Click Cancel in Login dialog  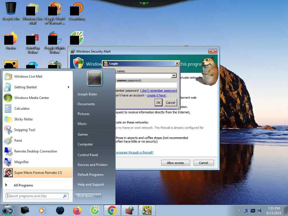[x=170, y=103]
